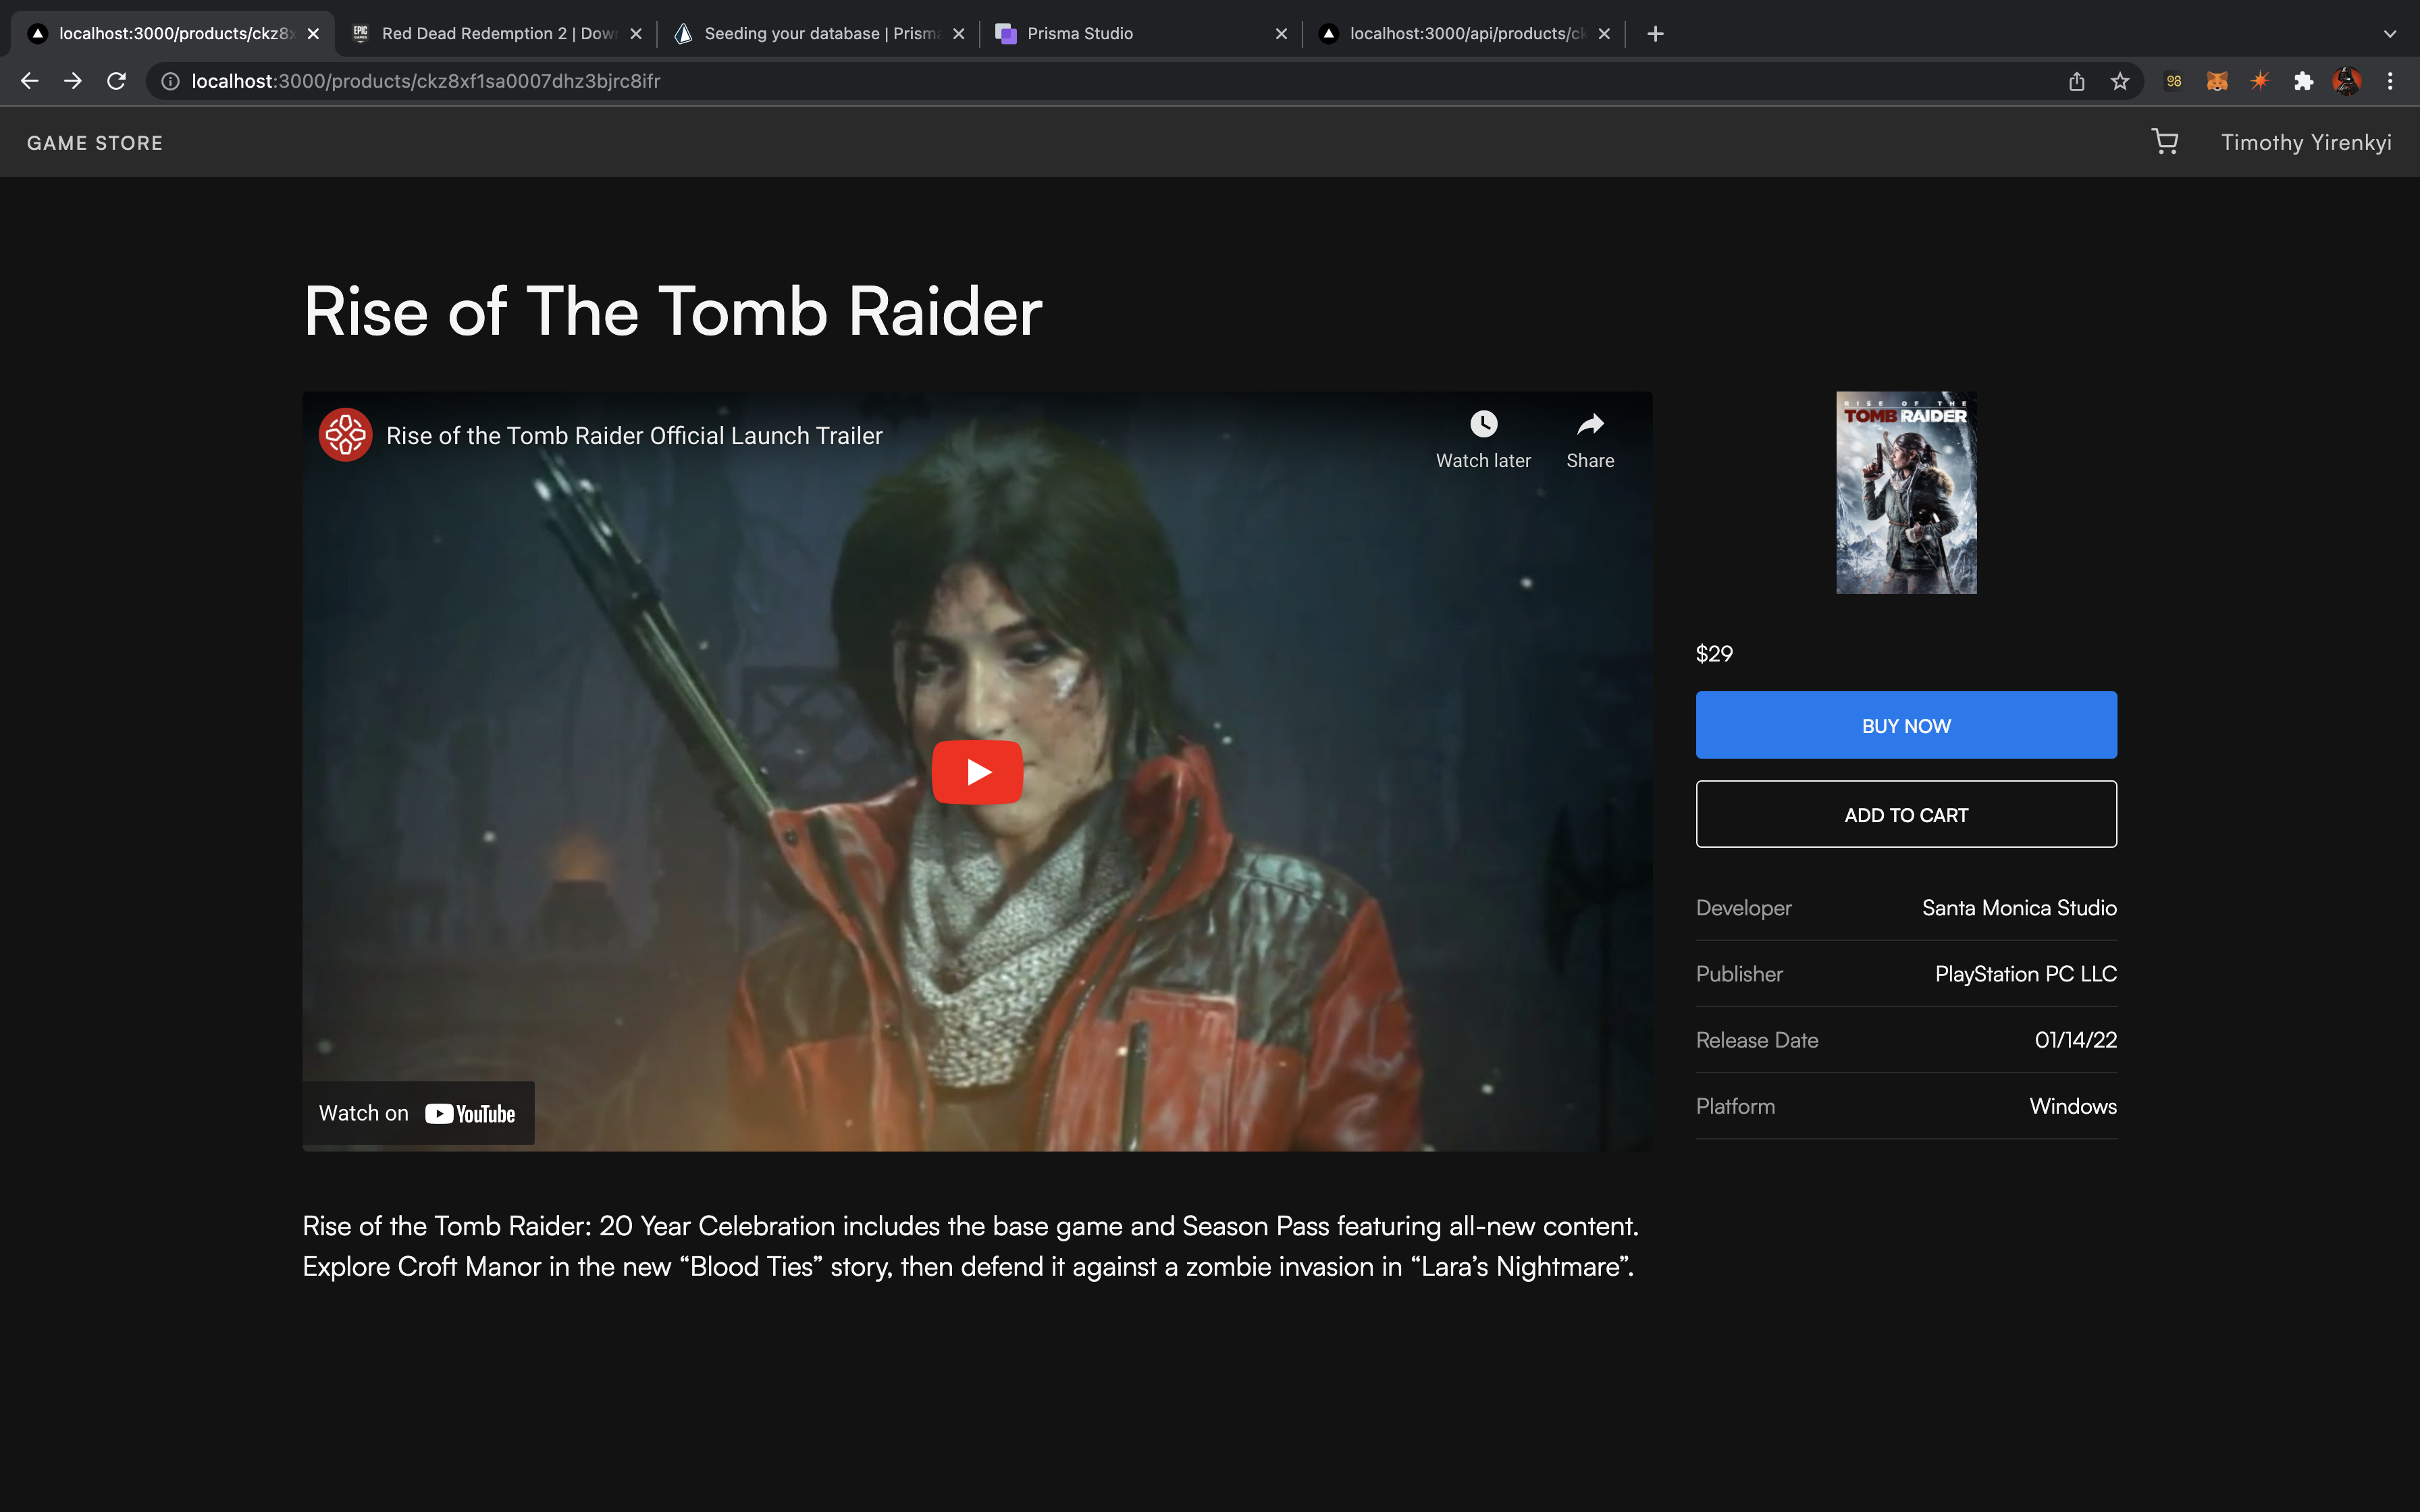The image size is (2420, 1512).
Task: Click the GAME STORE home link
Action: [95, 143]
